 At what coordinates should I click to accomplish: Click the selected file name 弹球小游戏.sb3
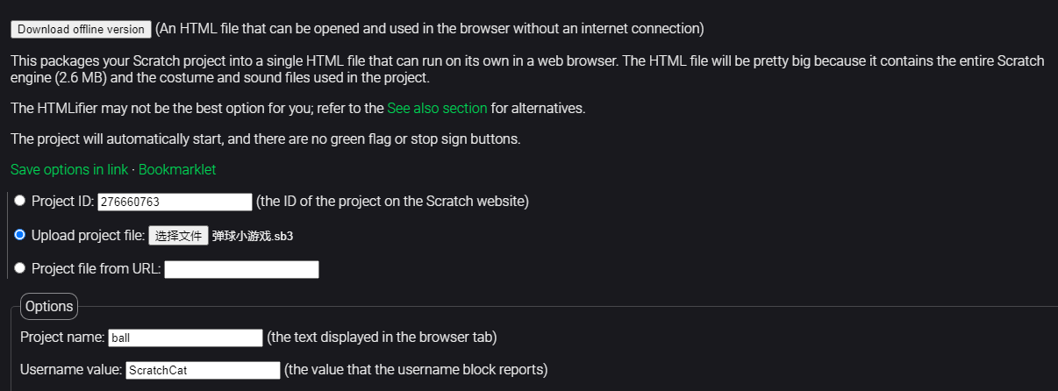[x=253, y=236]
